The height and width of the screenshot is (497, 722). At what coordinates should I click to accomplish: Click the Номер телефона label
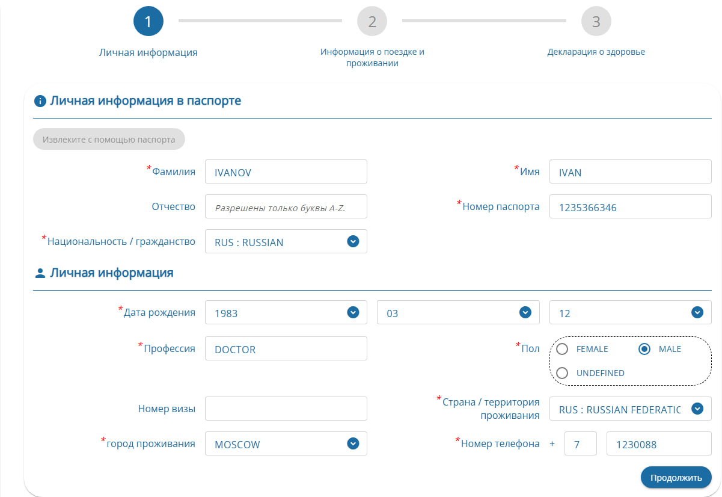point(500,443)
